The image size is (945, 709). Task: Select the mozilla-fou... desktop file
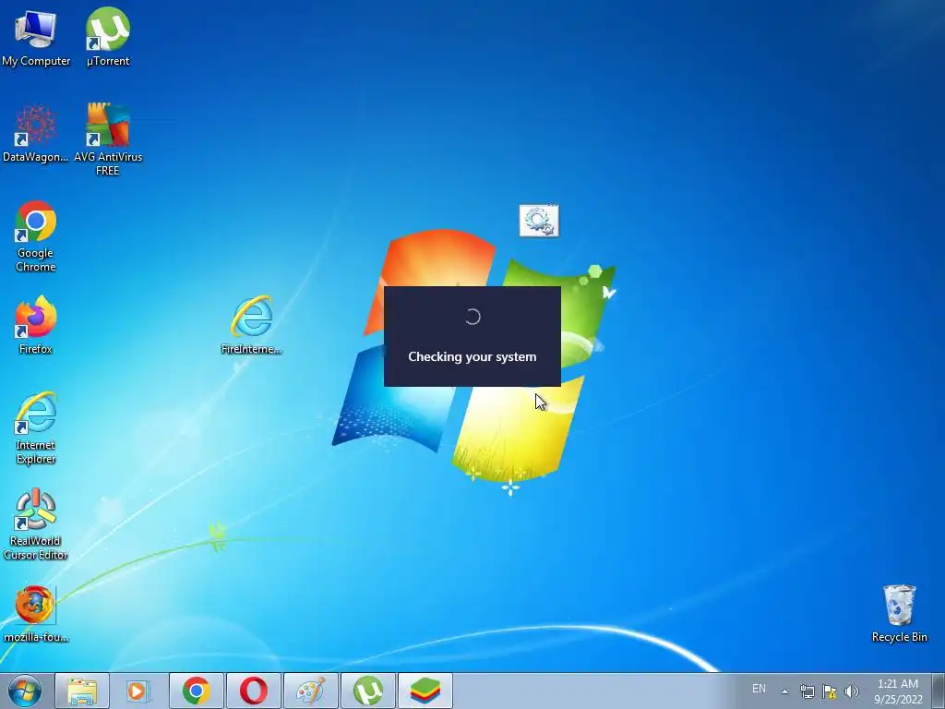tap(36, 614)
